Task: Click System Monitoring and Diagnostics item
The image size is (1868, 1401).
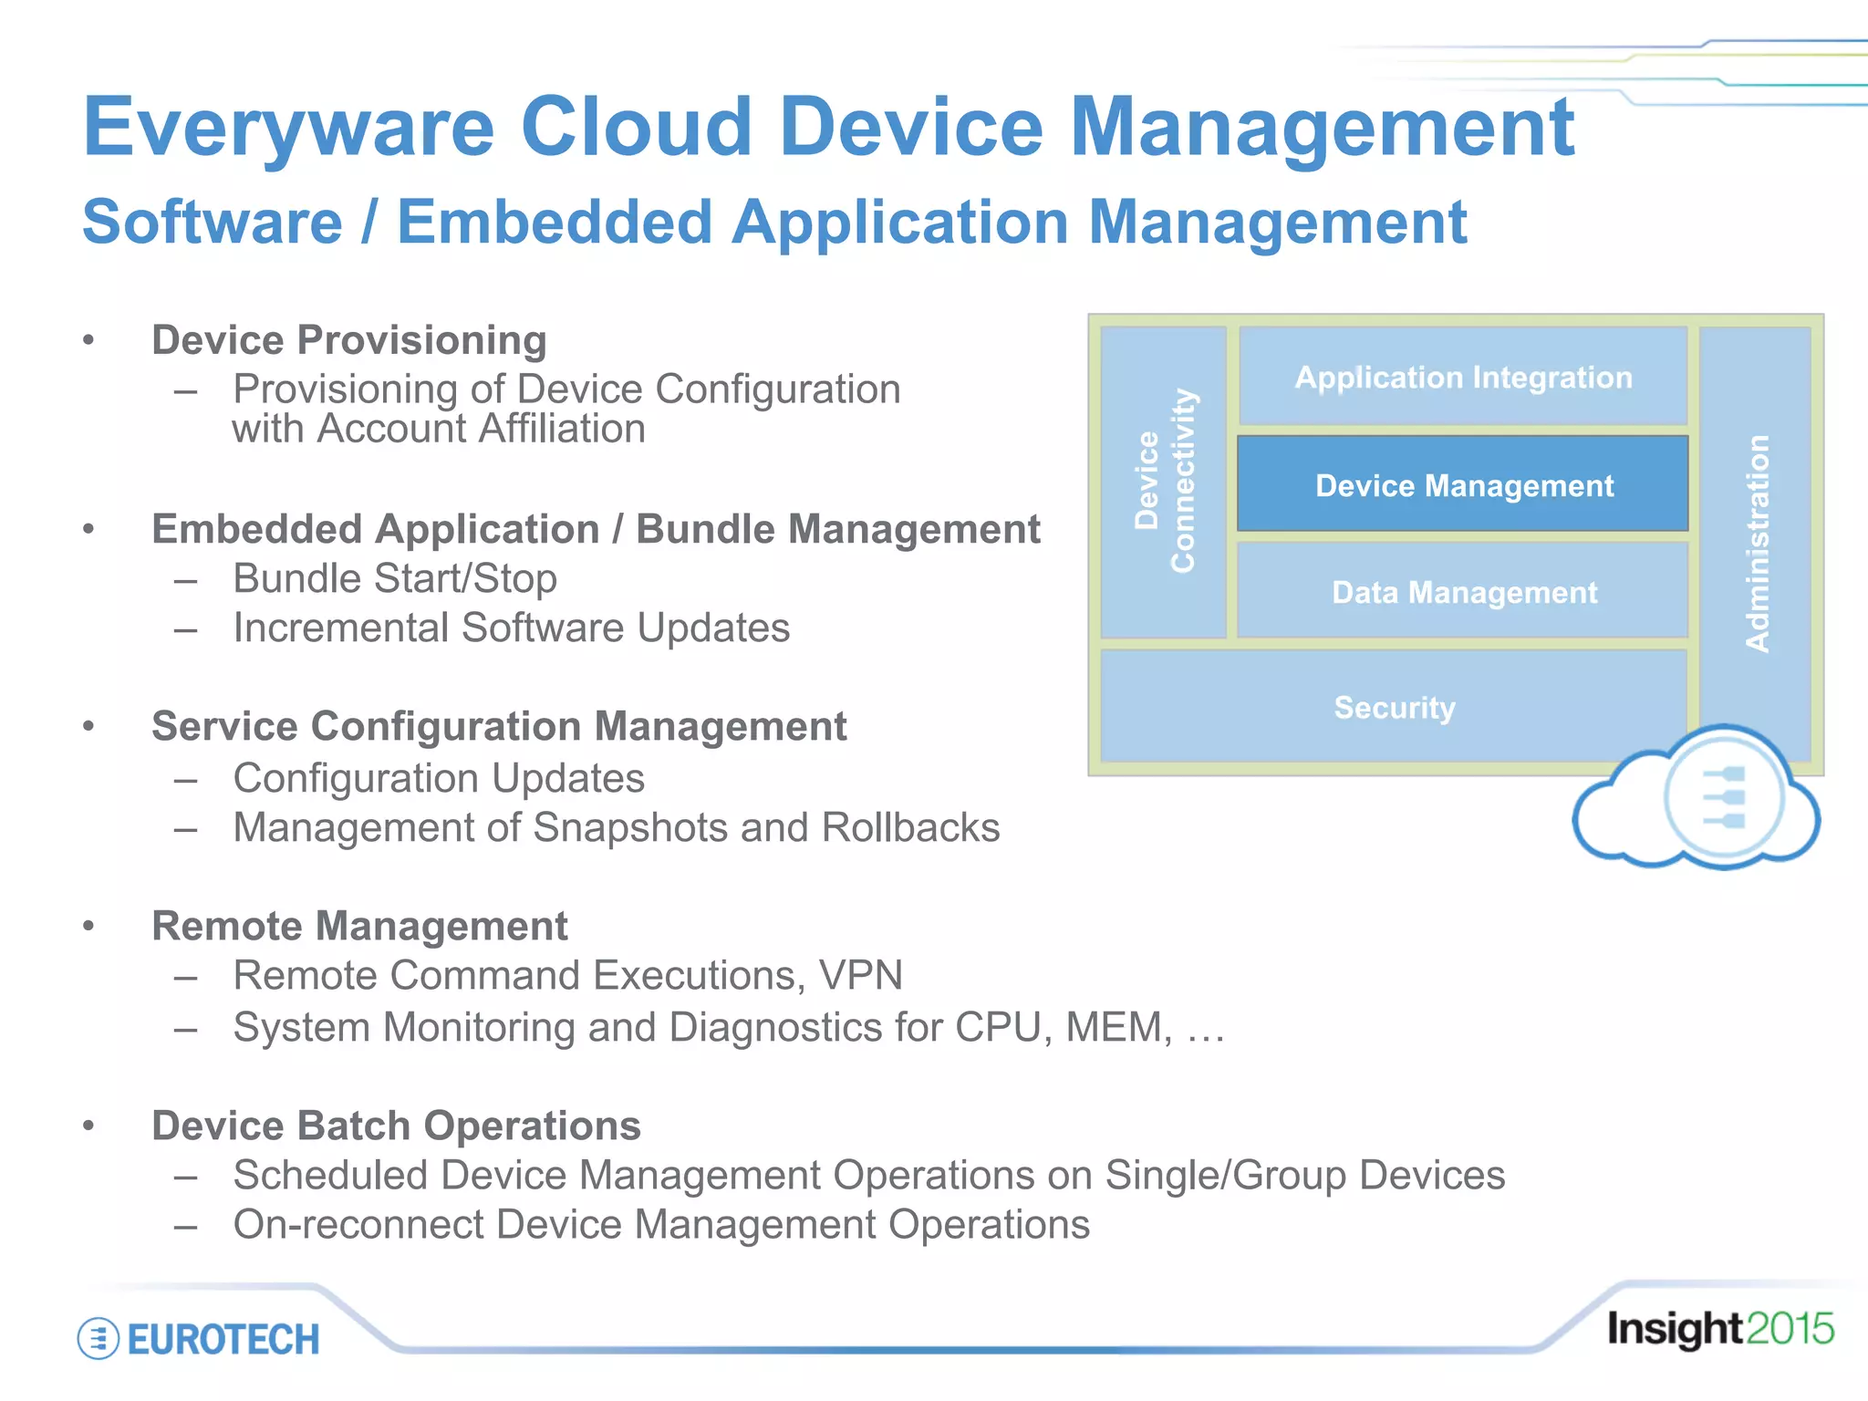Action: (729, 1027)
